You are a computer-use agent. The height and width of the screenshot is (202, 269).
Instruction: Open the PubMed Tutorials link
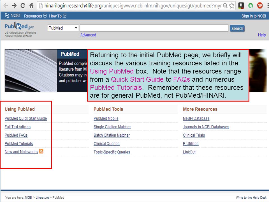19,144
